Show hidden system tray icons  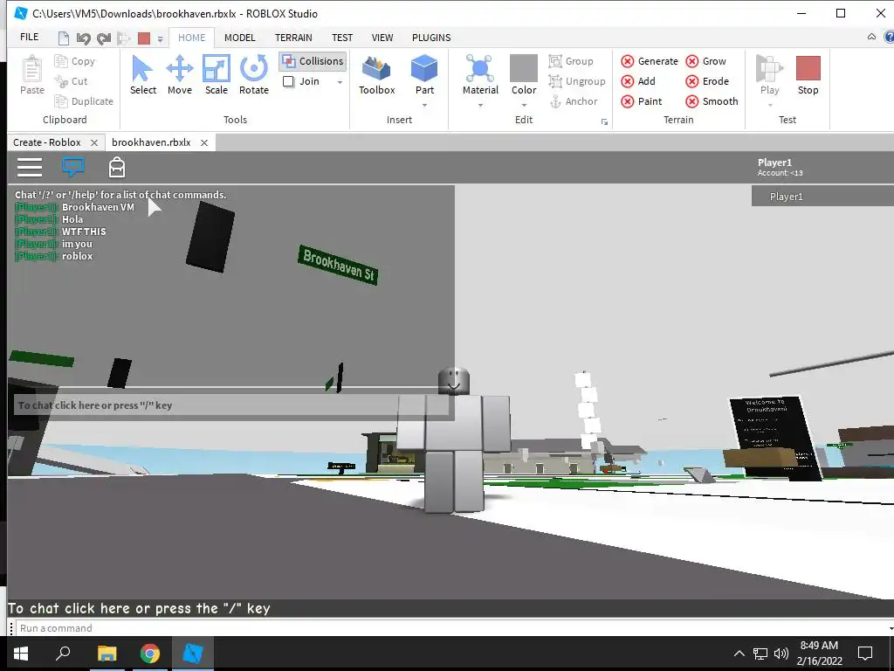point(739,654)
